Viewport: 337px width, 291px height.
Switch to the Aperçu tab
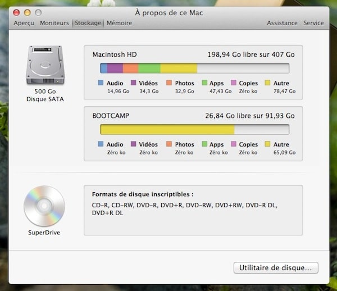(24, 23)
